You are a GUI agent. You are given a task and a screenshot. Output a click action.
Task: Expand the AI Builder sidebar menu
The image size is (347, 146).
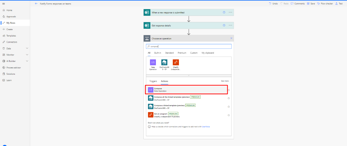(x=27, y=61)
